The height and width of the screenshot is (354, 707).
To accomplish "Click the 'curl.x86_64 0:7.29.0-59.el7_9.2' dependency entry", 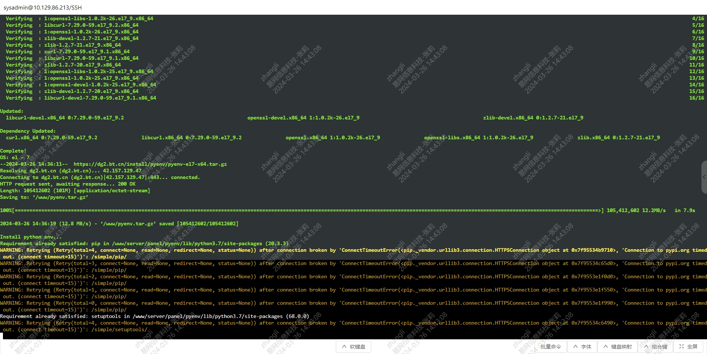I will pyautogui.click(x=52, y=137).
